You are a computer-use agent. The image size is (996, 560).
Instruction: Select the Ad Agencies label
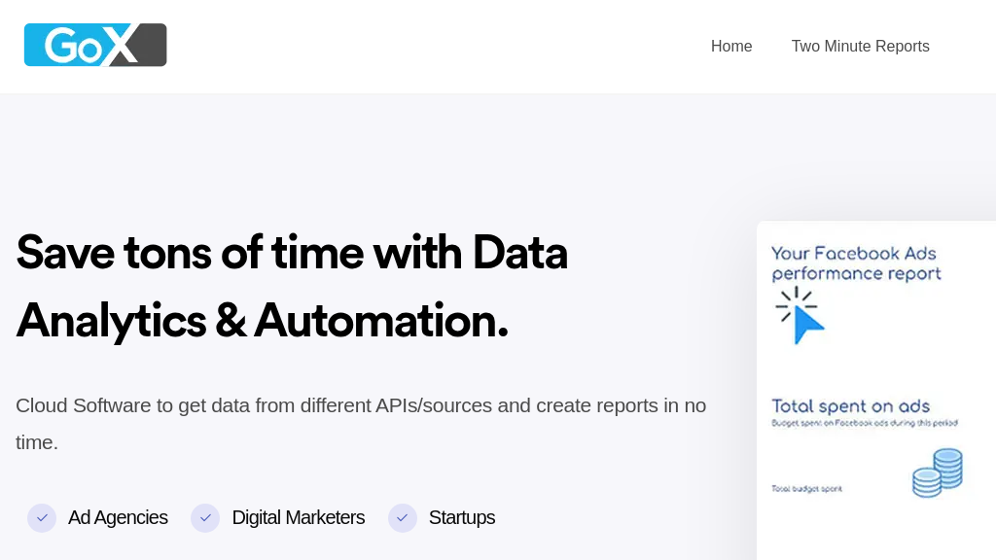(x=118, y=518)
